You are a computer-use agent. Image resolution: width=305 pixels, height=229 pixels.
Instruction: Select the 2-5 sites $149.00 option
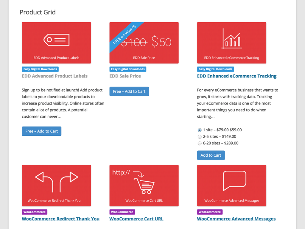click(x=200, y=137)
